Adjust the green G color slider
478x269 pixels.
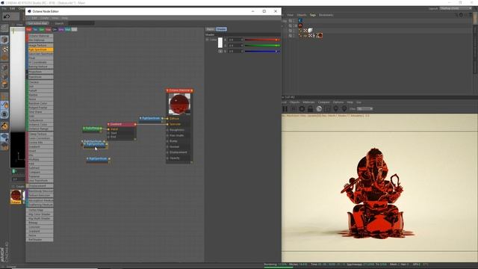262,46
